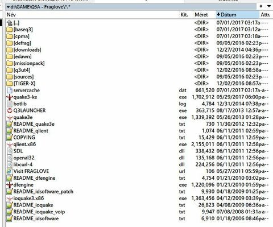Screen dimensions: 273x227
Task: Click the qlient.x86 executable icon
Action: point(10,145)
